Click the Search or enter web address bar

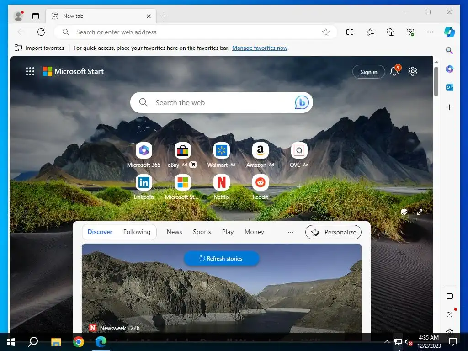(196, 32)
